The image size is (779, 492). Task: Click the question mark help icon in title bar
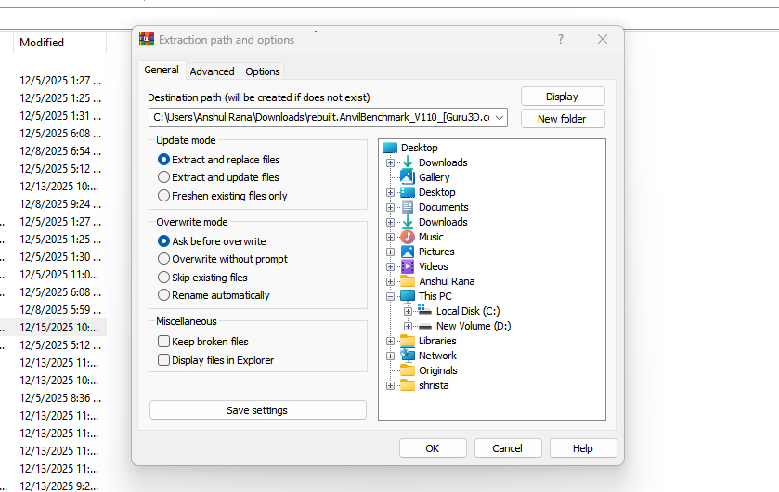[x=561, y=39]
